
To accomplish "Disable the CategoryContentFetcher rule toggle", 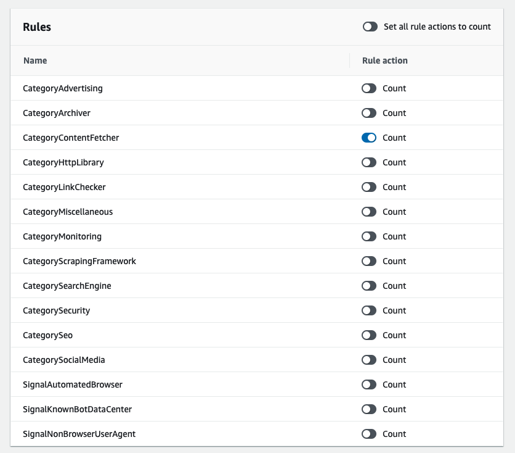I will tap(368, 138).
